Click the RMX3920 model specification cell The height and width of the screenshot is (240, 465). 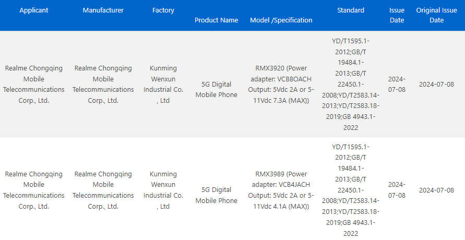pyautogui.click(x=281, y=84)
